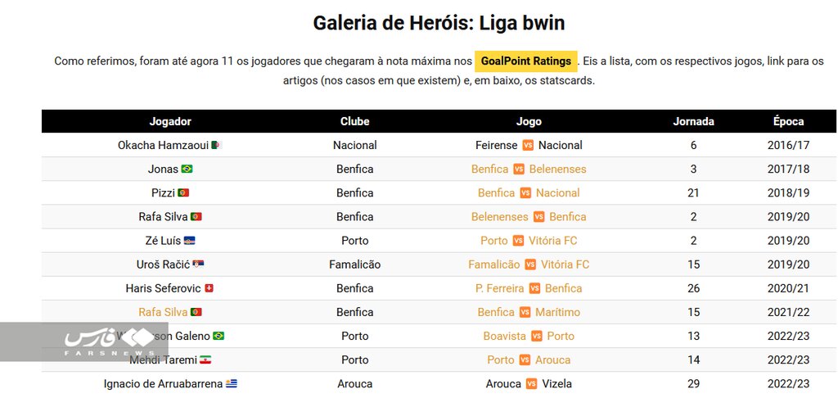The height and width of the screenshot is (407, 838).
Task: Click the Serbian flag beside Uroš Račić
Action: (x=199, y=265)
